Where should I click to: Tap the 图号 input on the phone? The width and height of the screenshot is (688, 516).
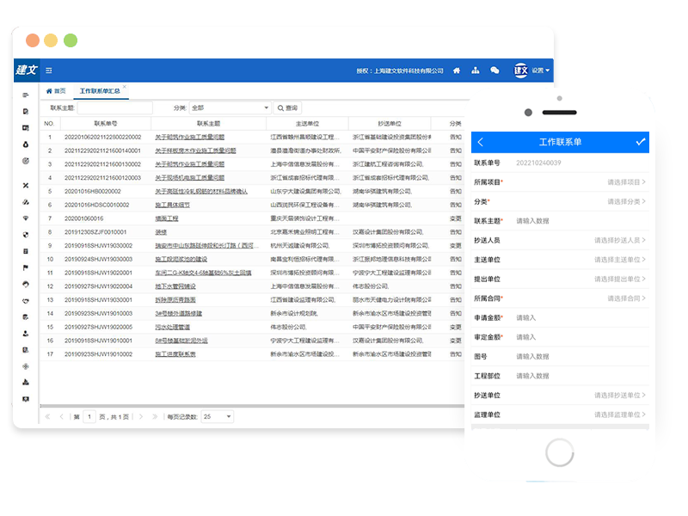coord(579,356)
